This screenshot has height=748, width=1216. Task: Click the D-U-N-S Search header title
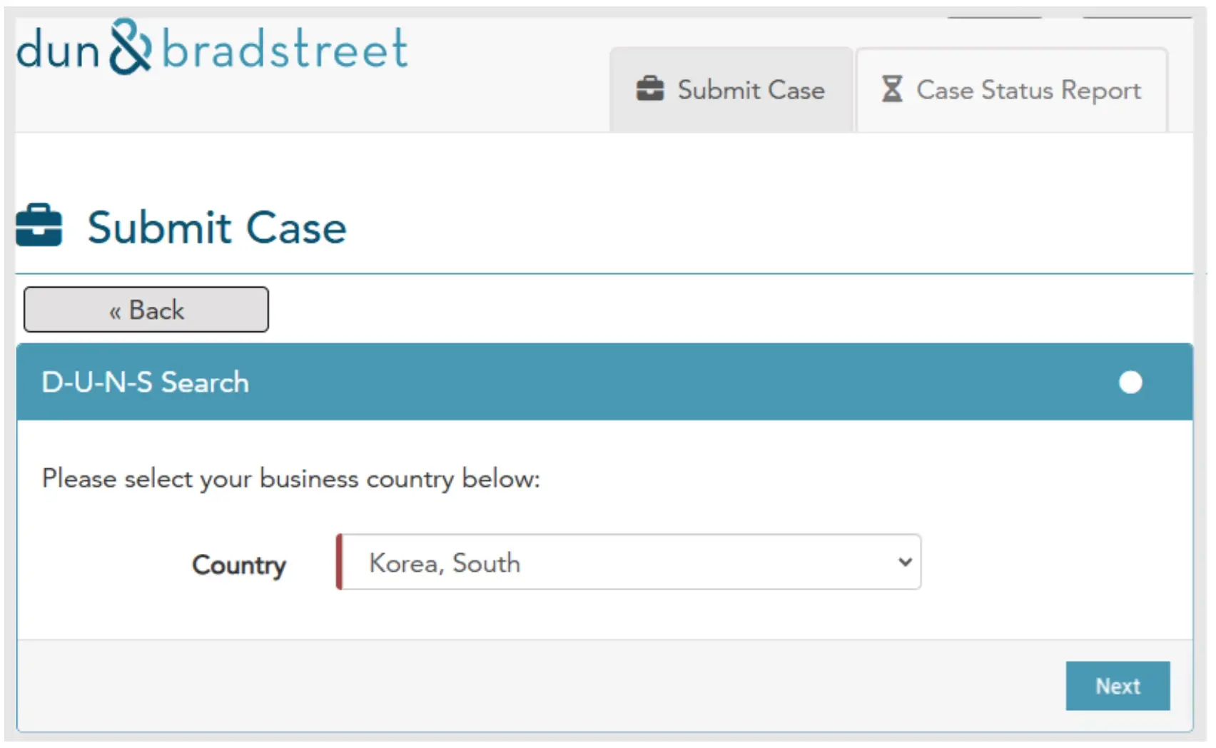point(146,383)
